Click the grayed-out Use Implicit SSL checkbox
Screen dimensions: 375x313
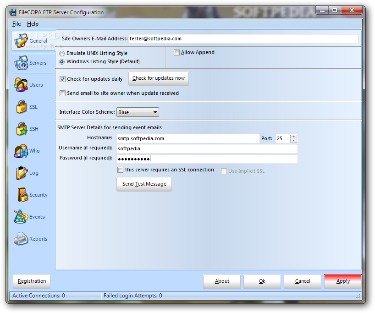(224, 171)
